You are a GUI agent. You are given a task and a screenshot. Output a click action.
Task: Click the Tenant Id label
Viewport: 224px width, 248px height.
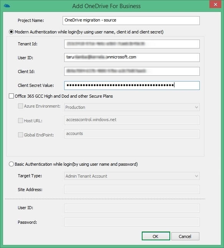[x=28, y=44]
